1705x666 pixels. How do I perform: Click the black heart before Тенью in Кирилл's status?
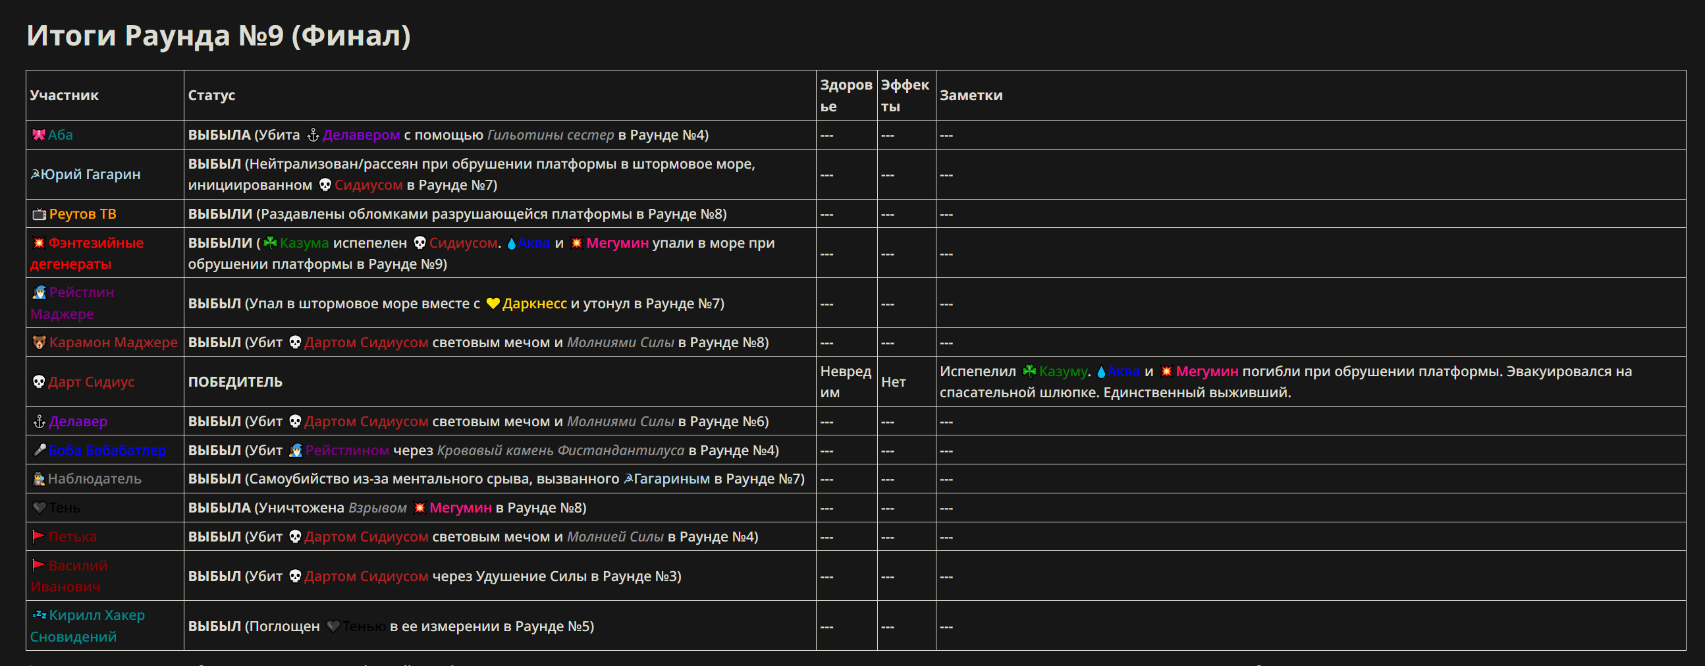coord(334,626)
